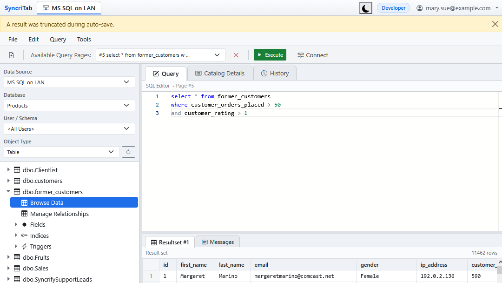
Task: Open the Available Query Pages dropdown
Action: click(x=160, y=55)
